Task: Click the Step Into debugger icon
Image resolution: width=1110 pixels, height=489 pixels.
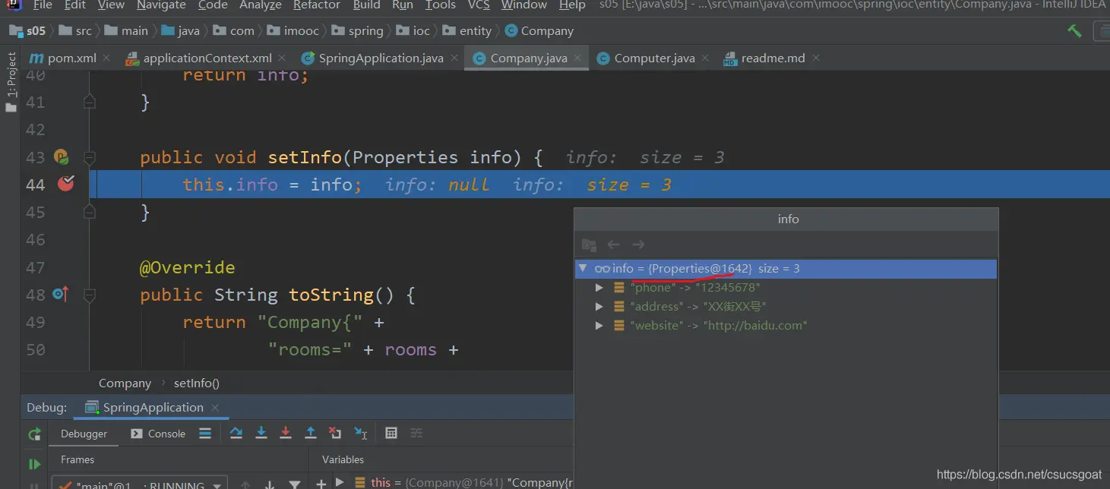Action: coord(261,433)
